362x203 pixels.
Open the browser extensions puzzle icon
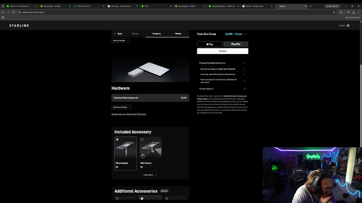tap(341, 12)
